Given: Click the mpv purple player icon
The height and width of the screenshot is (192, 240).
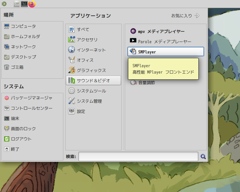Looking at the screenshot, I should (x=133, y=31).
